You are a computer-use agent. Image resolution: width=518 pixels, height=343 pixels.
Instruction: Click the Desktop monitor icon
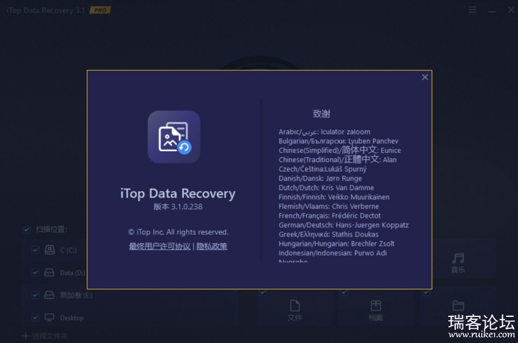(x=49, y=317)
